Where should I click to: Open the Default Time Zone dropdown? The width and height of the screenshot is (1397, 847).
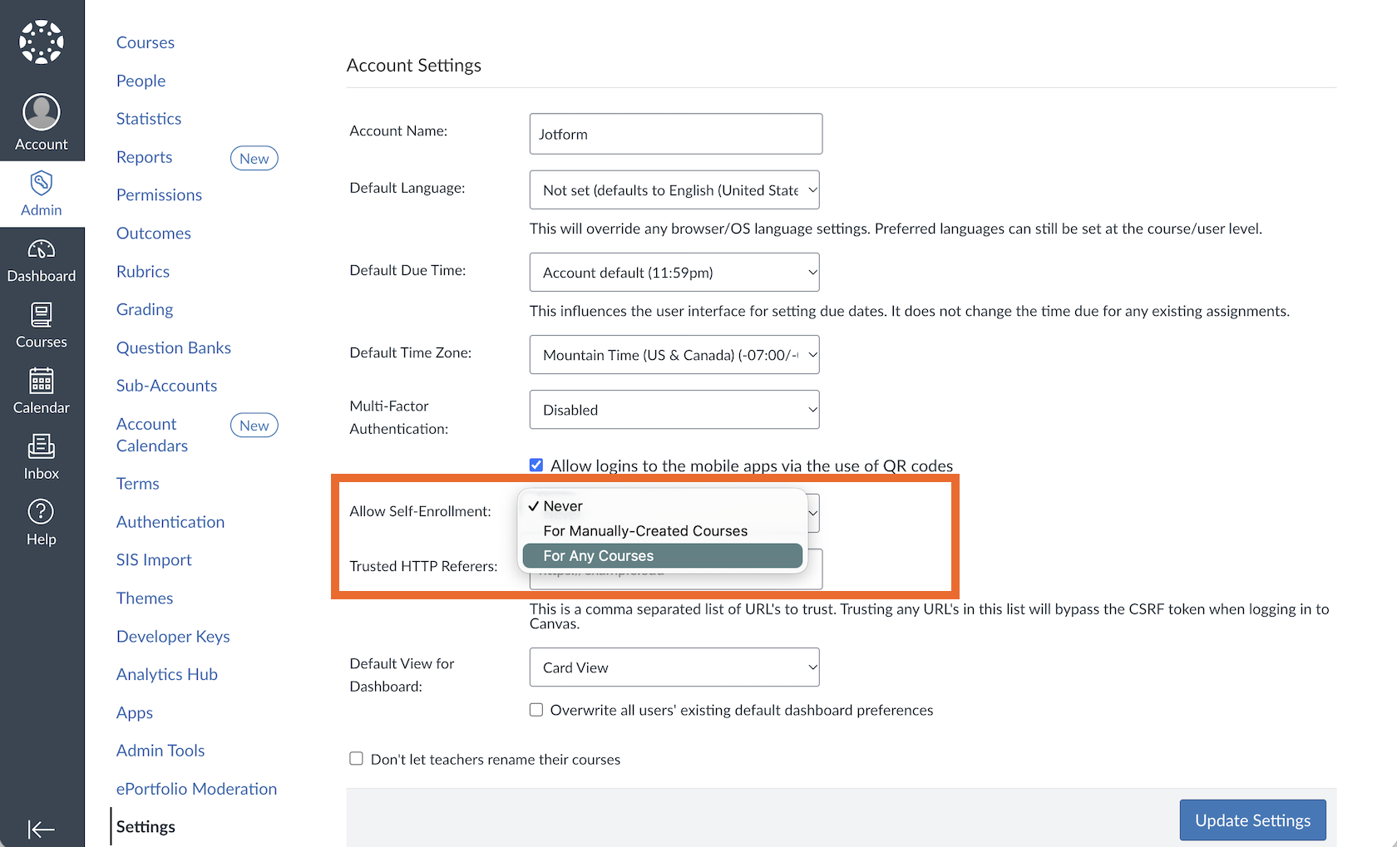pyautogui.click(x=674, y=354)
